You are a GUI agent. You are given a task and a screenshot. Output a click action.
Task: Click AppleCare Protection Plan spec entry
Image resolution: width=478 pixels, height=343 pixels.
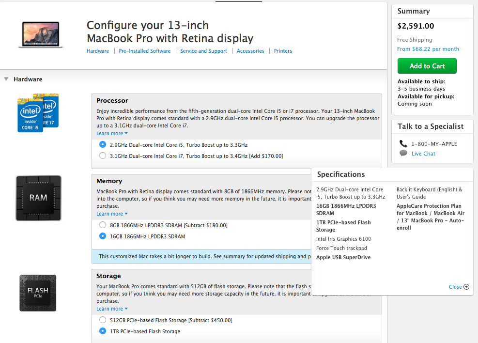tap(431, 217)
